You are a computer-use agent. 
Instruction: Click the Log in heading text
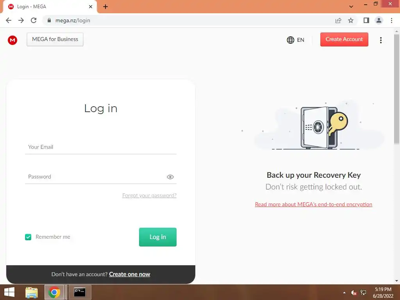101,109
